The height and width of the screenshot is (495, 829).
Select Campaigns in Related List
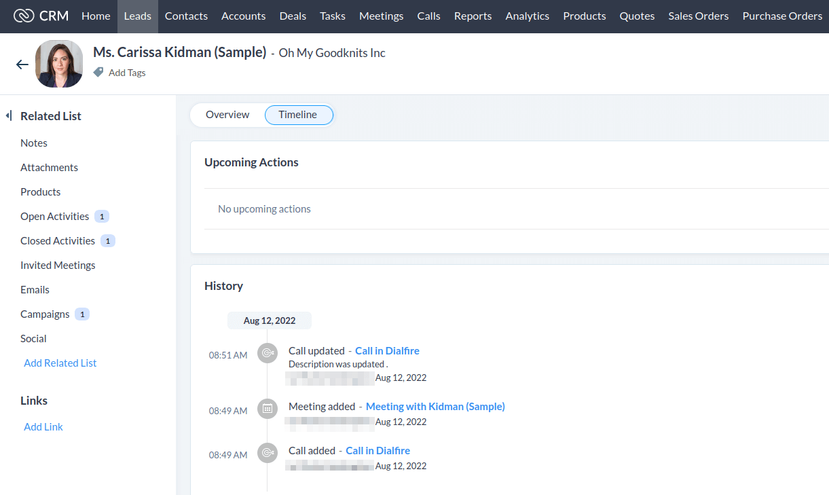point(45,314)
